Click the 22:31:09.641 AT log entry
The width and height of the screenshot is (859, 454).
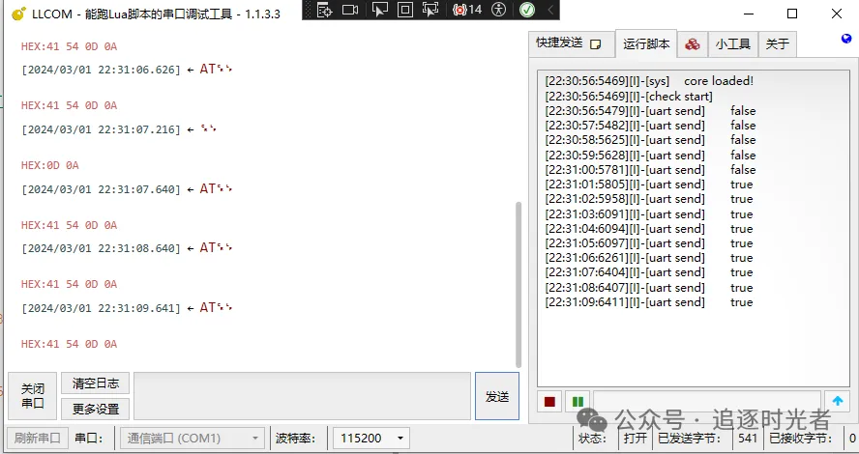pyautogui.click(x=127, y=308)
